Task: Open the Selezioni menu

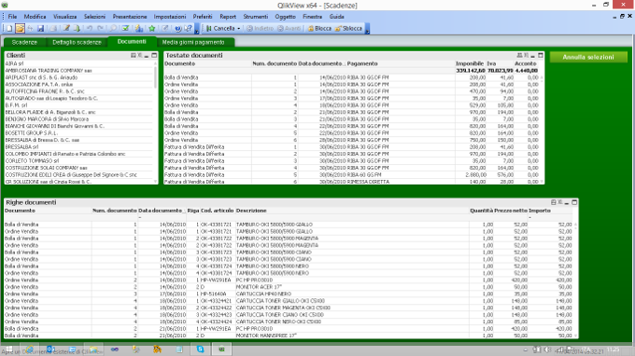Action: point(94,17)
